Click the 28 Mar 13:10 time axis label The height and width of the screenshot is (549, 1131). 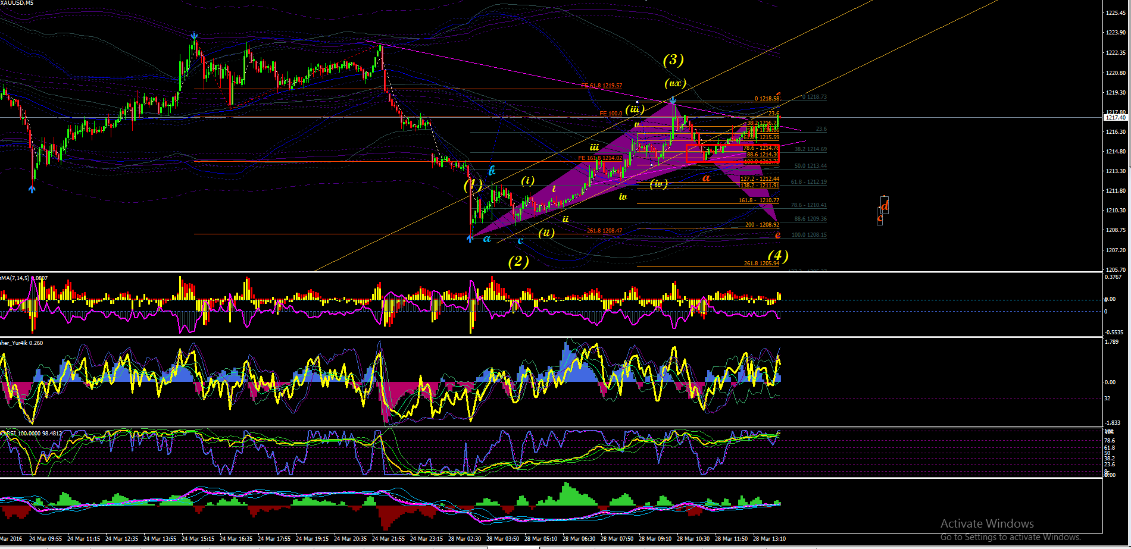pos(769,539)
